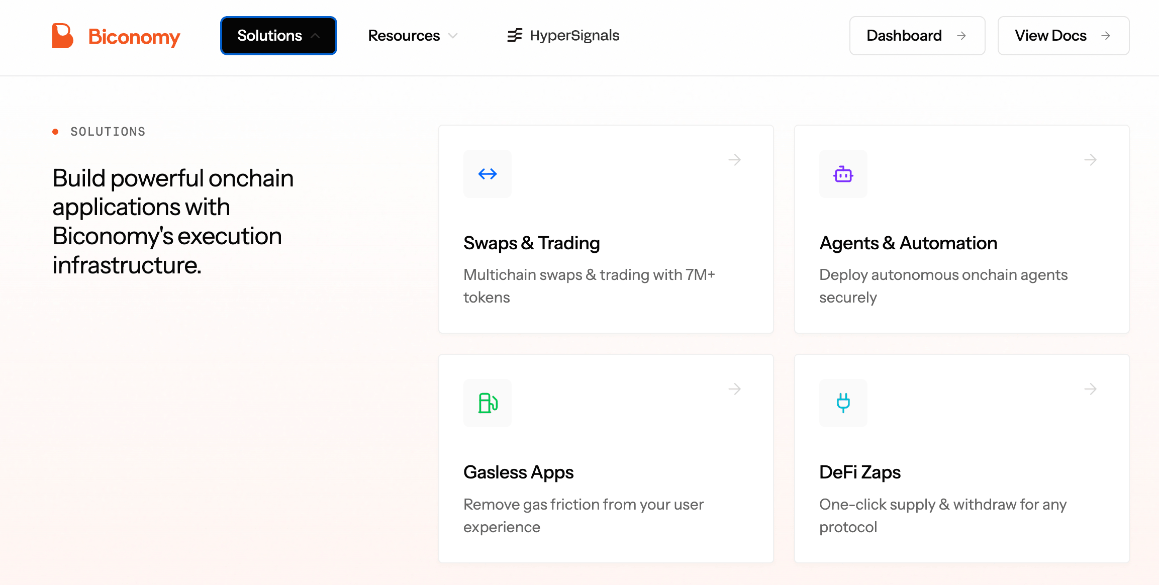Open the HyperSignals link
Image resolution: width=1159 pixels, height=585 pixels.
[563, 35]
